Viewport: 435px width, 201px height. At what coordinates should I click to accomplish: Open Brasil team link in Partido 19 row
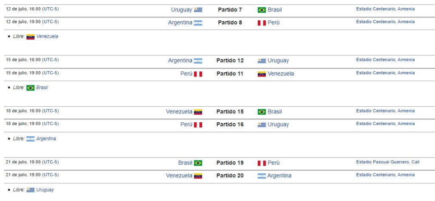coord(185,163)
